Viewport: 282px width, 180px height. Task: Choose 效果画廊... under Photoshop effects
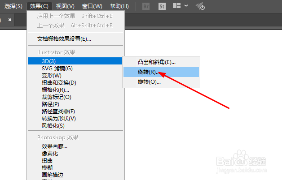75,146
